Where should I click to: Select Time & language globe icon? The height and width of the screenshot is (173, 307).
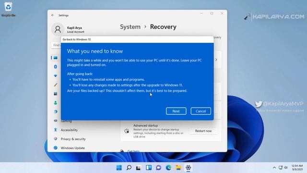[x=56, y=111]
